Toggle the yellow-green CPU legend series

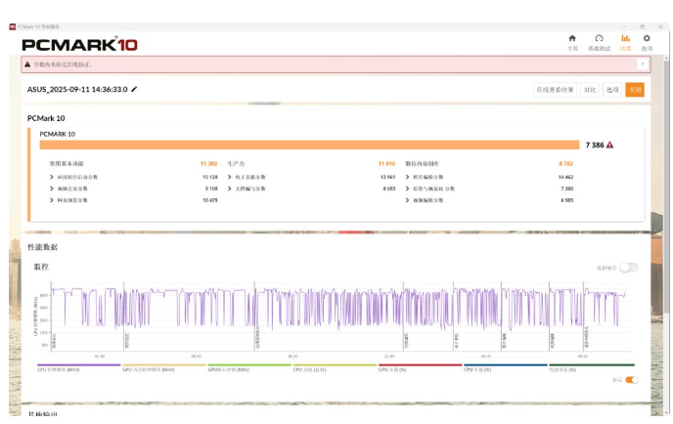coord(335,367)
